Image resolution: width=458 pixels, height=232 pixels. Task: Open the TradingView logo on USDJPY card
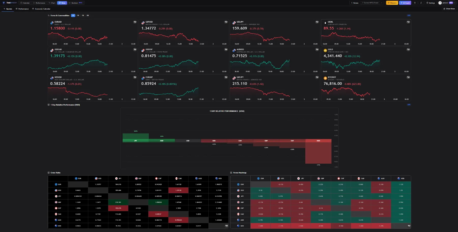[x=317, y=22]
